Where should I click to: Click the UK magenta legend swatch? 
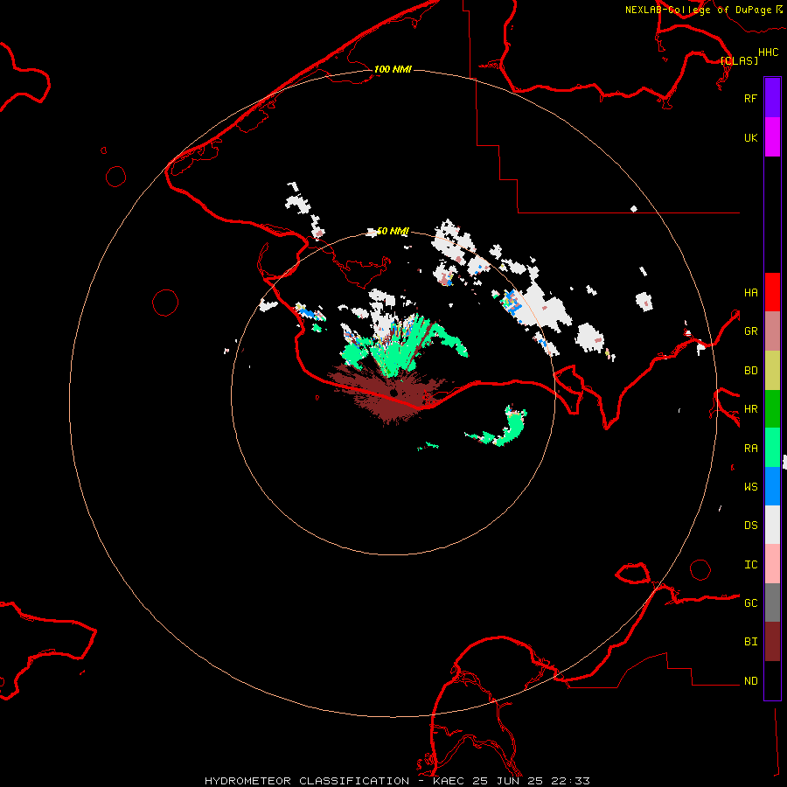tap(772, 137)
